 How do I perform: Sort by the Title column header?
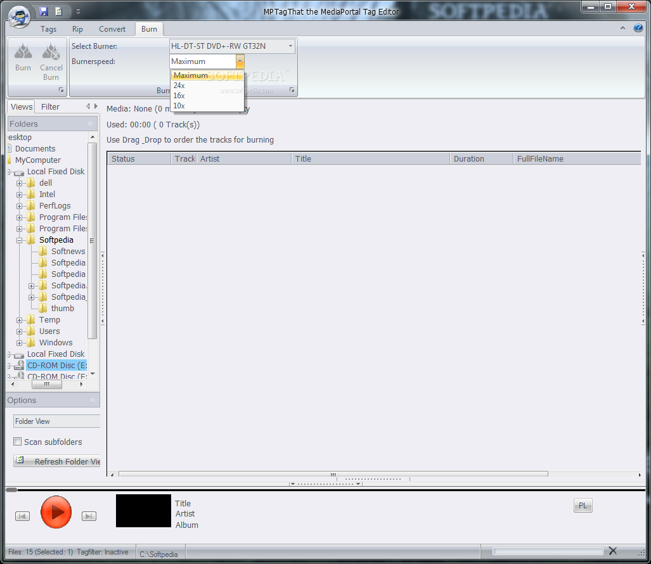tap(371, 158)
